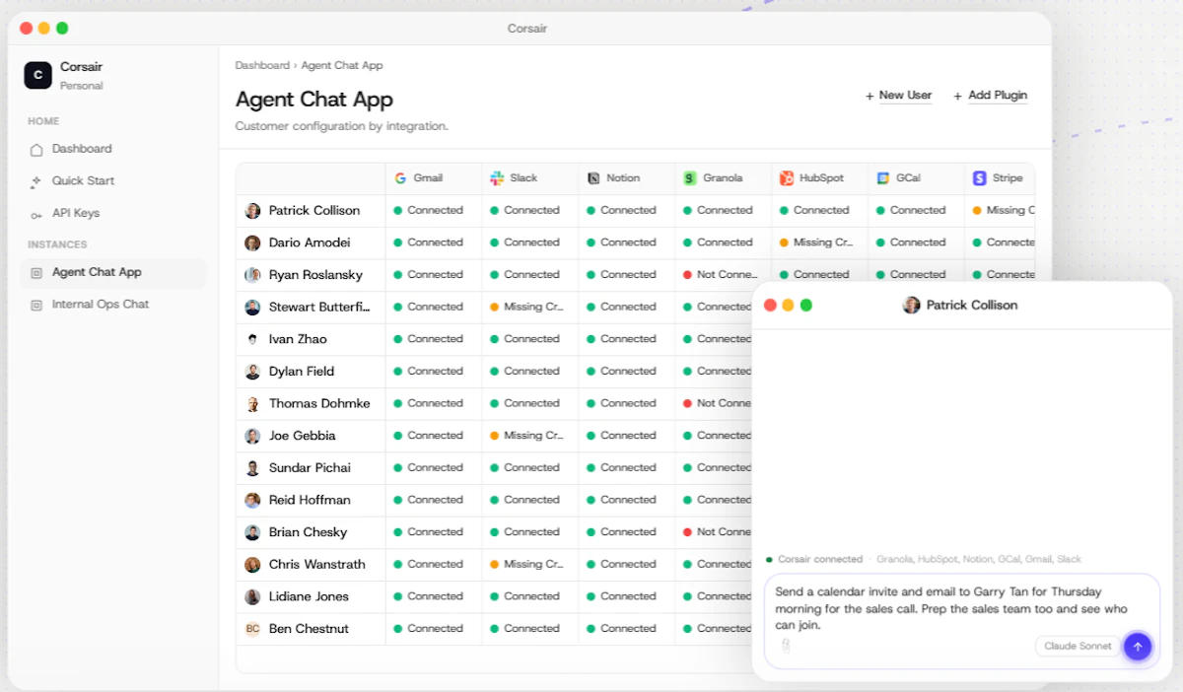Viewport: 1183px width, 692px height.
Task: Click the Add Plugin button
Action: click(x=990, y=96)
